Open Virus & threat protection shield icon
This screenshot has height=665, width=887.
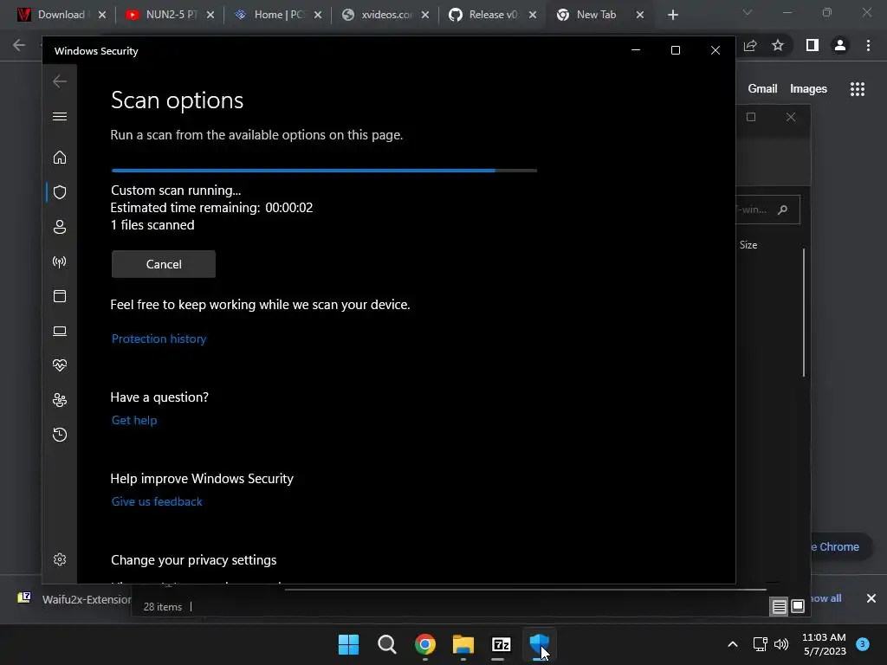pos(60,192)
